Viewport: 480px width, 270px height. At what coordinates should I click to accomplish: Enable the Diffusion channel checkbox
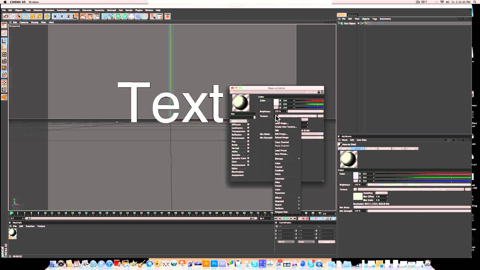tap(248, 124)
